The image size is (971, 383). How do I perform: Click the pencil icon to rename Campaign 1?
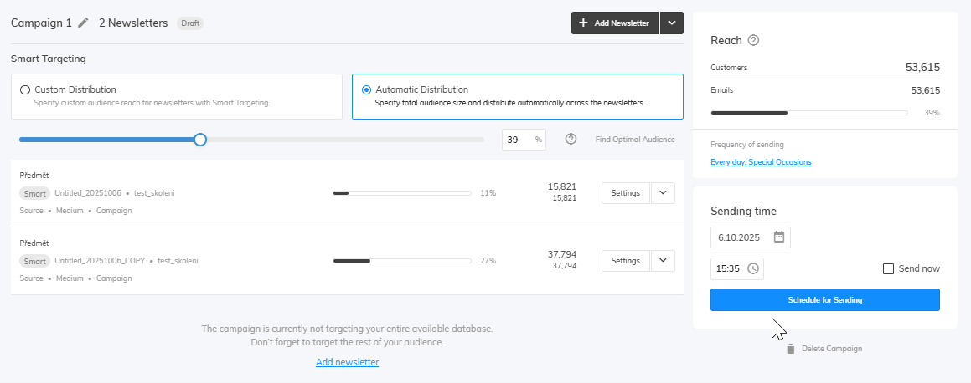83,23
